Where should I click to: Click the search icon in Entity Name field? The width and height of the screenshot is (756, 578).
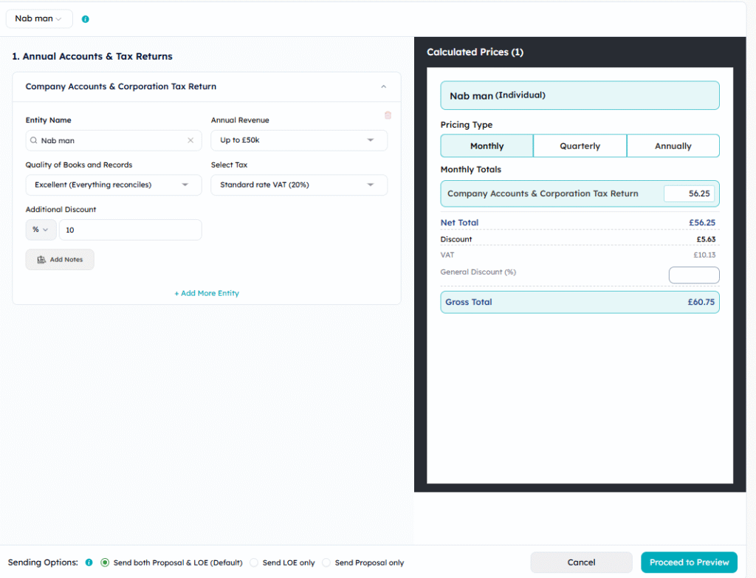tap(33, 140)
